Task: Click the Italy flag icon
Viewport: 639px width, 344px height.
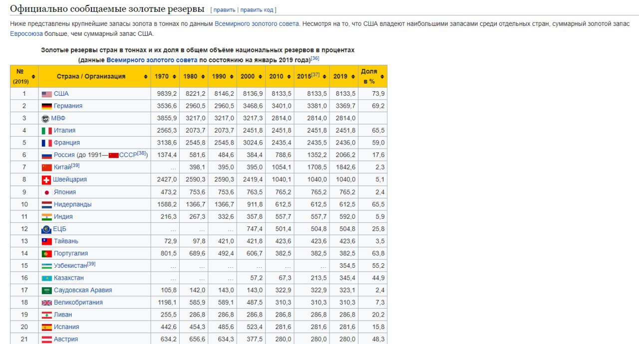Action: click(x=46, y=131)
